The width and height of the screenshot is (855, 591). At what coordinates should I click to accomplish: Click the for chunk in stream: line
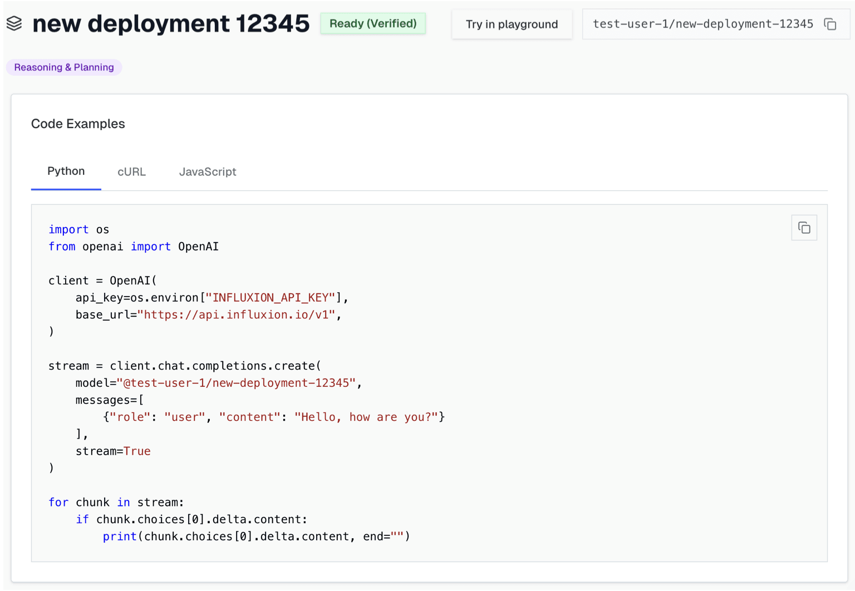[x=116, y=503]
